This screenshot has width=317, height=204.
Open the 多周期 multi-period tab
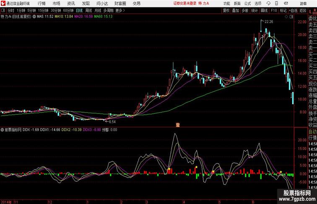pos(108,10)
